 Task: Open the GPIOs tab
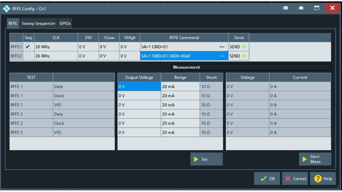pos(65,23)
